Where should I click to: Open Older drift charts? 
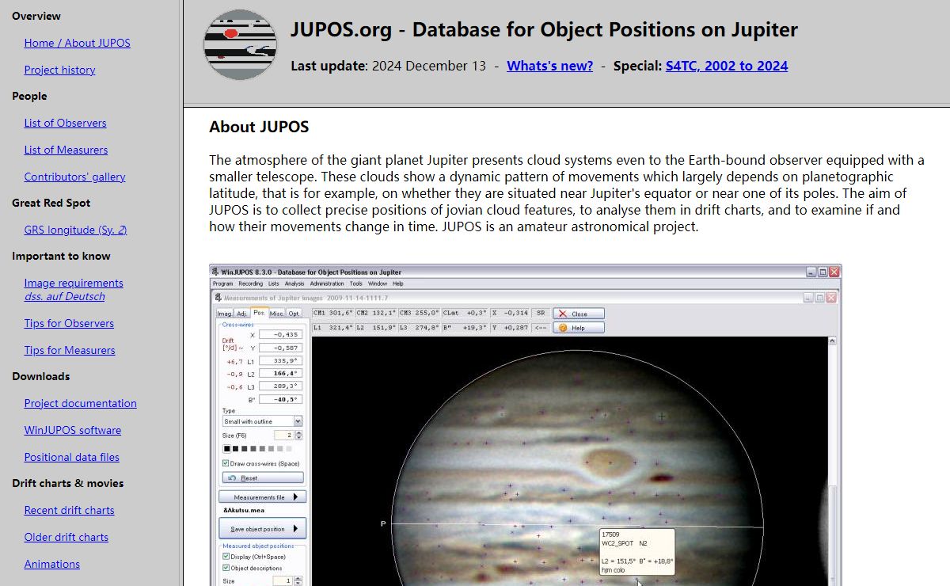point(66,537)
